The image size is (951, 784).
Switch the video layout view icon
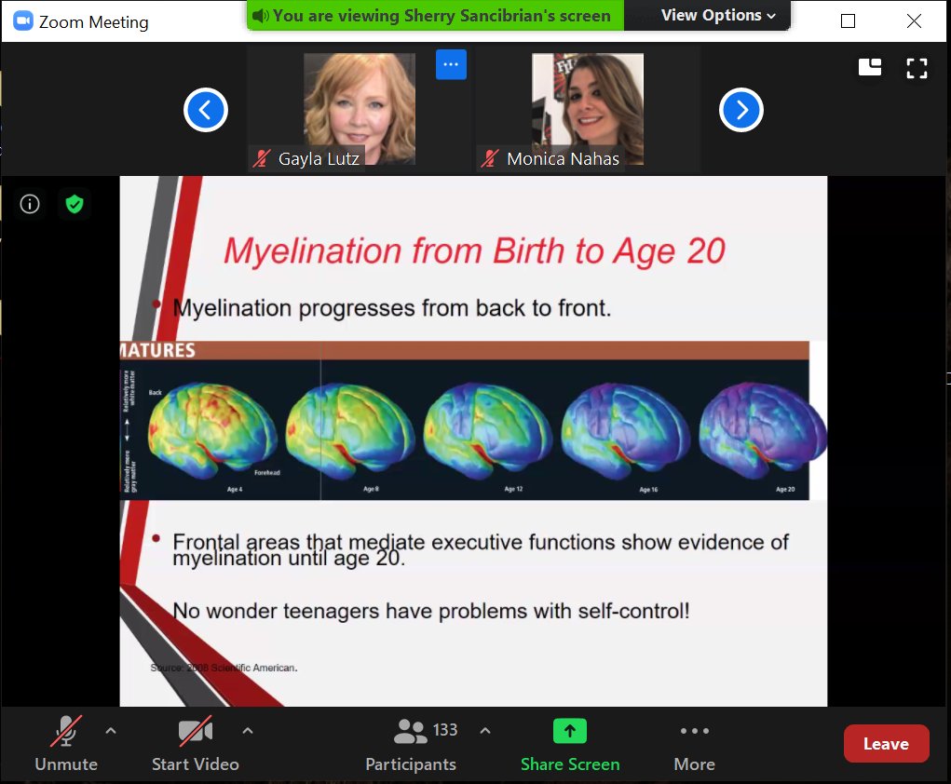pos(870,67)
